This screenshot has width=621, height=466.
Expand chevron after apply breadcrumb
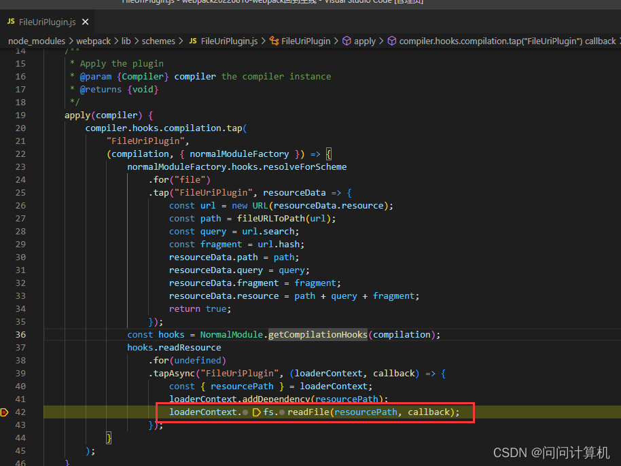click(381, 41)
